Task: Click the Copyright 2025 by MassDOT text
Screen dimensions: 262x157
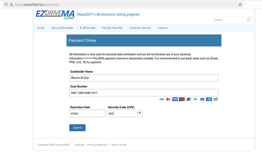Action: point(54,145)
